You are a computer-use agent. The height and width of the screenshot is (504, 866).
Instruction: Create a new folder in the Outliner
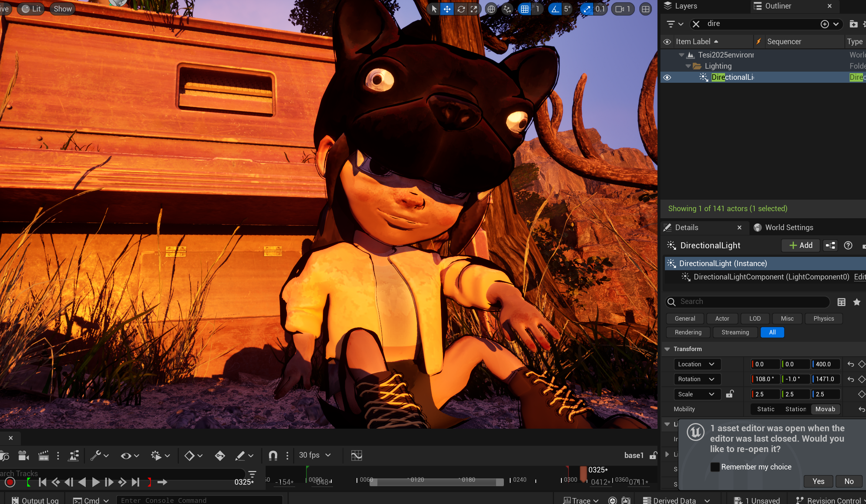pos(853,24)
